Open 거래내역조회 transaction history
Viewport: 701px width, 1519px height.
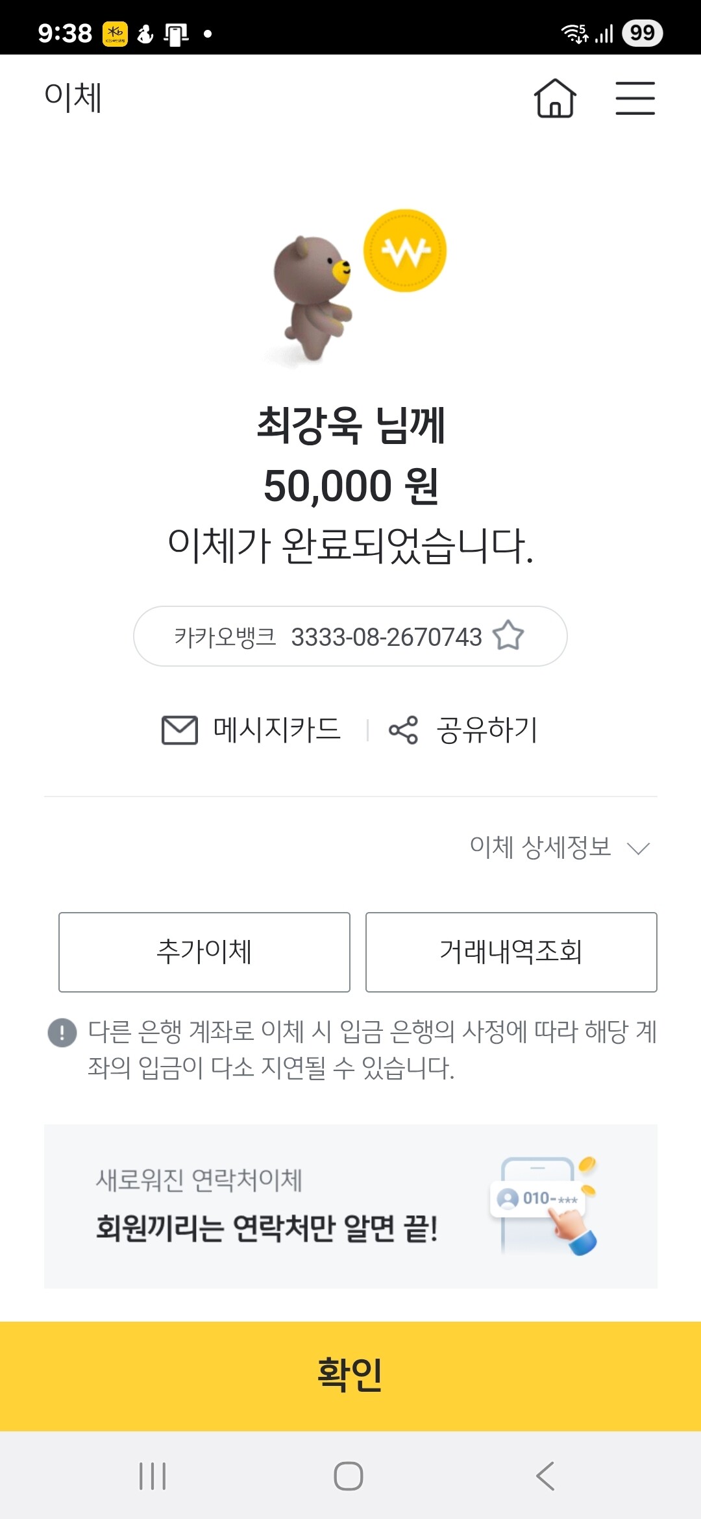[511, 952]
